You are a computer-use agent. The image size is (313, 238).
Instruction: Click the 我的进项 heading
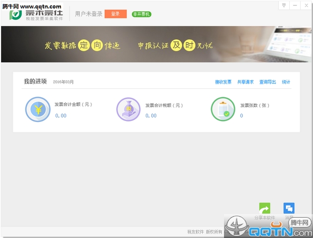[35, 81]
